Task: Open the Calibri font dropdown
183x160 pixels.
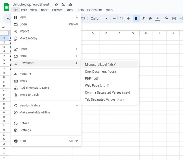Action: [x=99, y=18]
